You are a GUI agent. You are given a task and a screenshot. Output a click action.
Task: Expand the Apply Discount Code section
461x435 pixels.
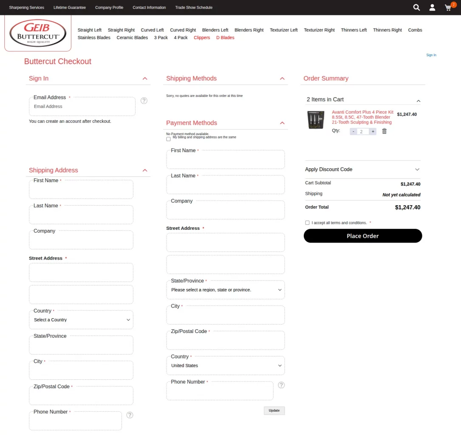pyautogui.click(x=417, y=169)
